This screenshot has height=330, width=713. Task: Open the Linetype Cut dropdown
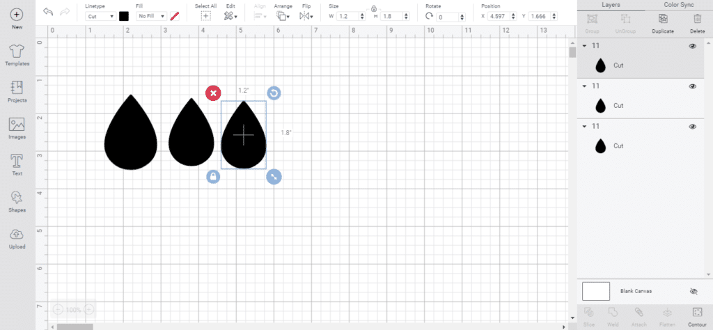pyautogui.click(x=101, y=16)
